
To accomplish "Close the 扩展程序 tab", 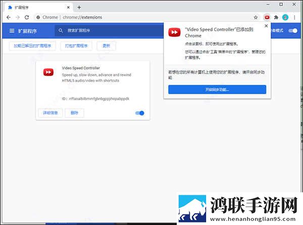I will (x=68, y=8).
